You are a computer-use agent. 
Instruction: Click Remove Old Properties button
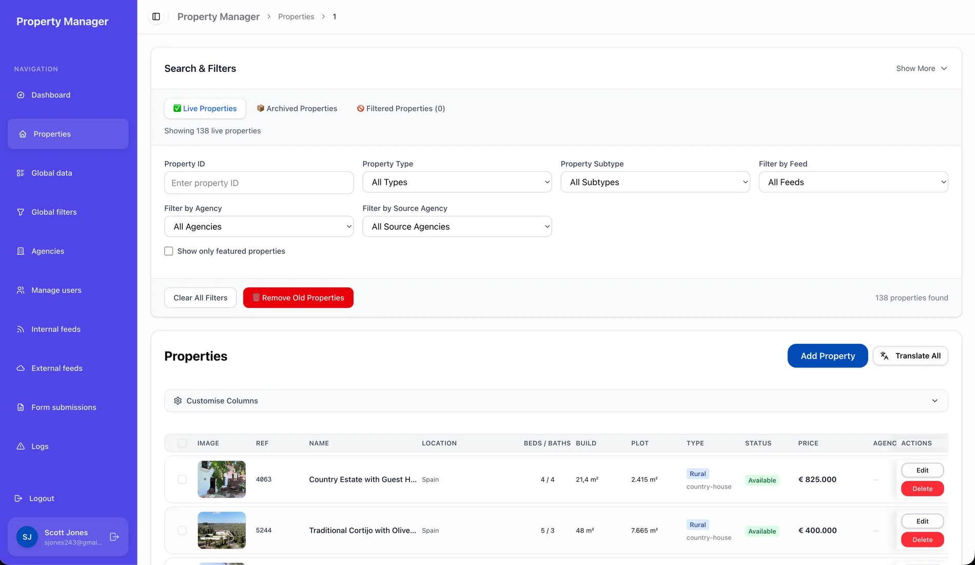(x=298, y=298)
